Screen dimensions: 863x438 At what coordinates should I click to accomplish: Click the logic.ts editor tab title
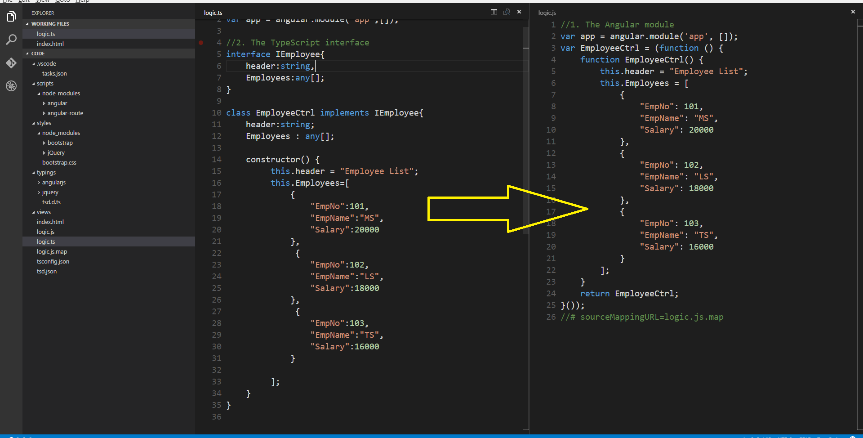pos(213,13)
